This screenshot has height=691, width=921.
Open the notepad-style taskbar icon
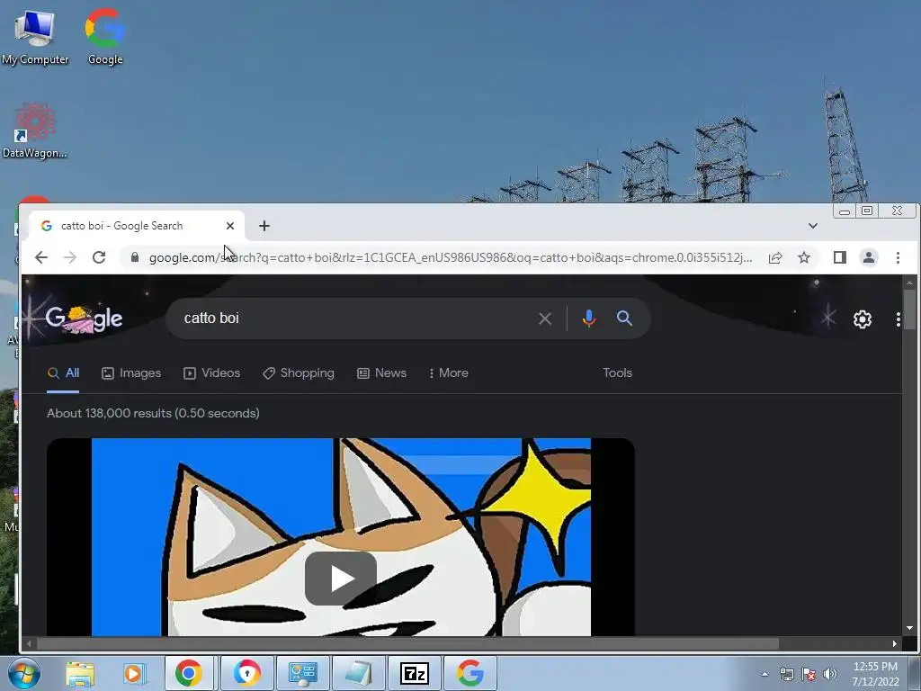[x=358, y=673]
